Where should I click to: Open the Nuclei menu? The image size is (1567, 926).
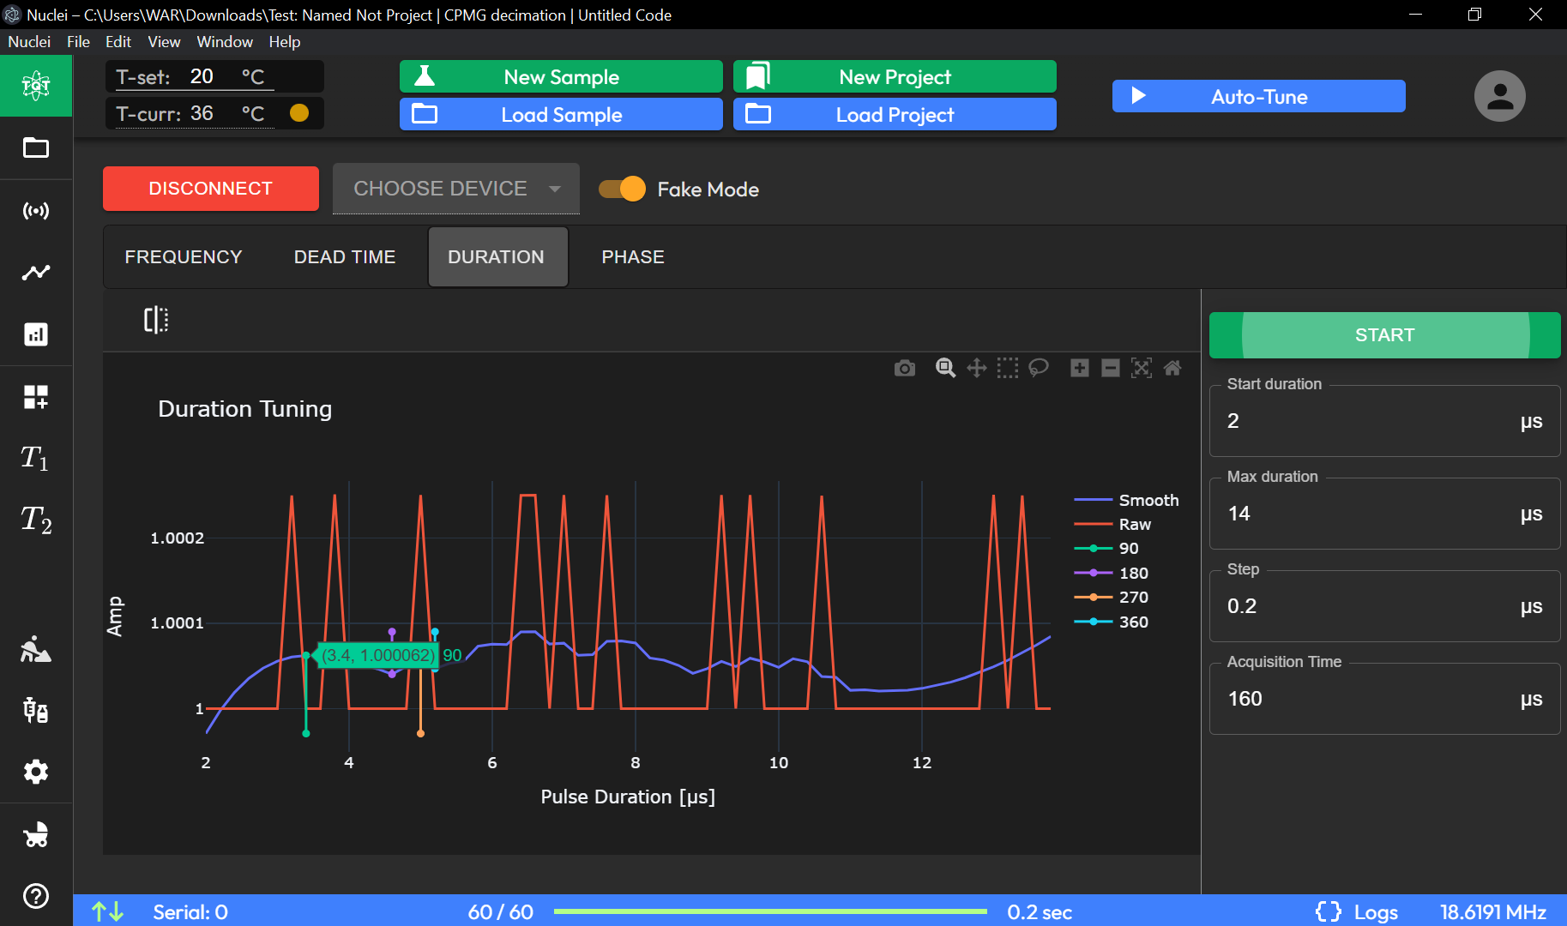click(29, 41)
